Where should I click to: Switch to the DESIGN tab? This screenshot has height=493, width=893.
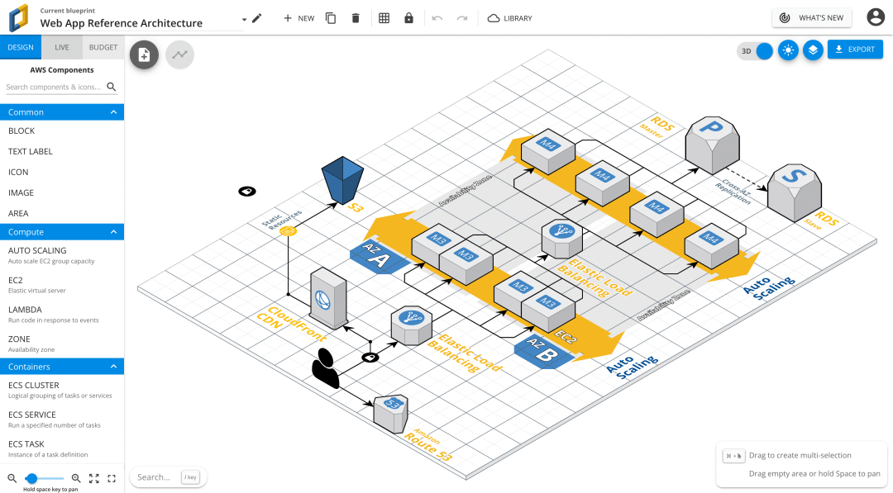click(21, 47)
